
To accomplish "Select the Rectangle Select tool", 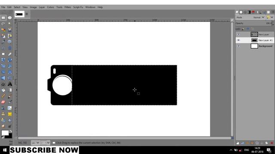I will (3, 18).
